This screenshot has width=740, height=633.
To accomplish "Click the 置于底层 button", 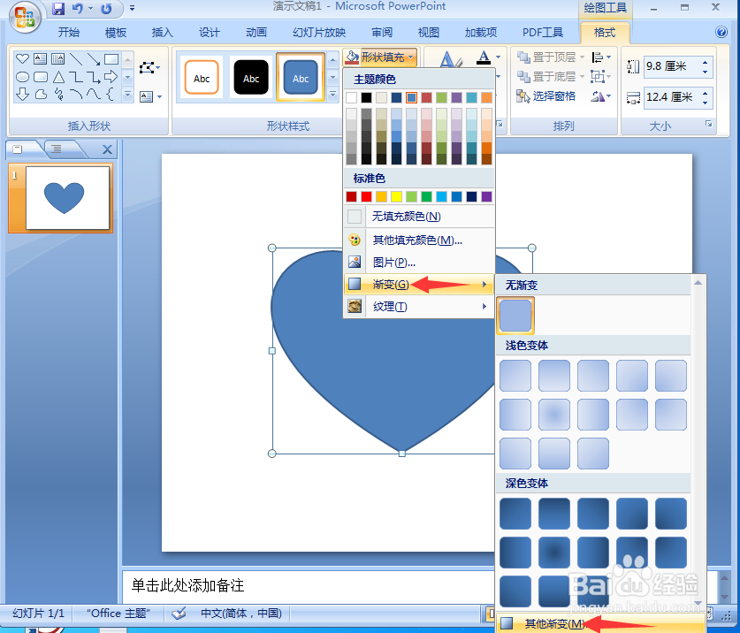I will click(x=546, y=76).
